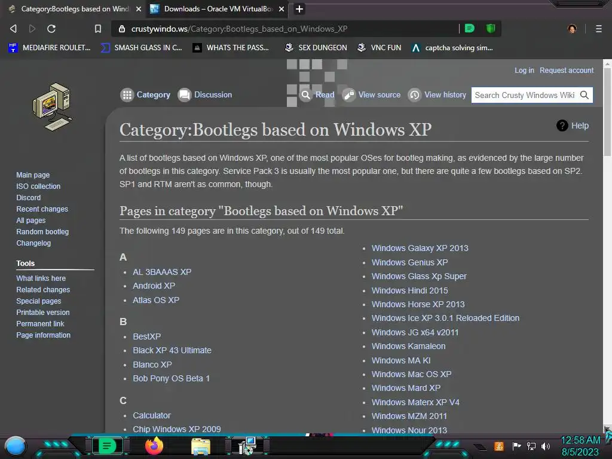
Task: Open the Android XP page
Action: coord(154,286)
